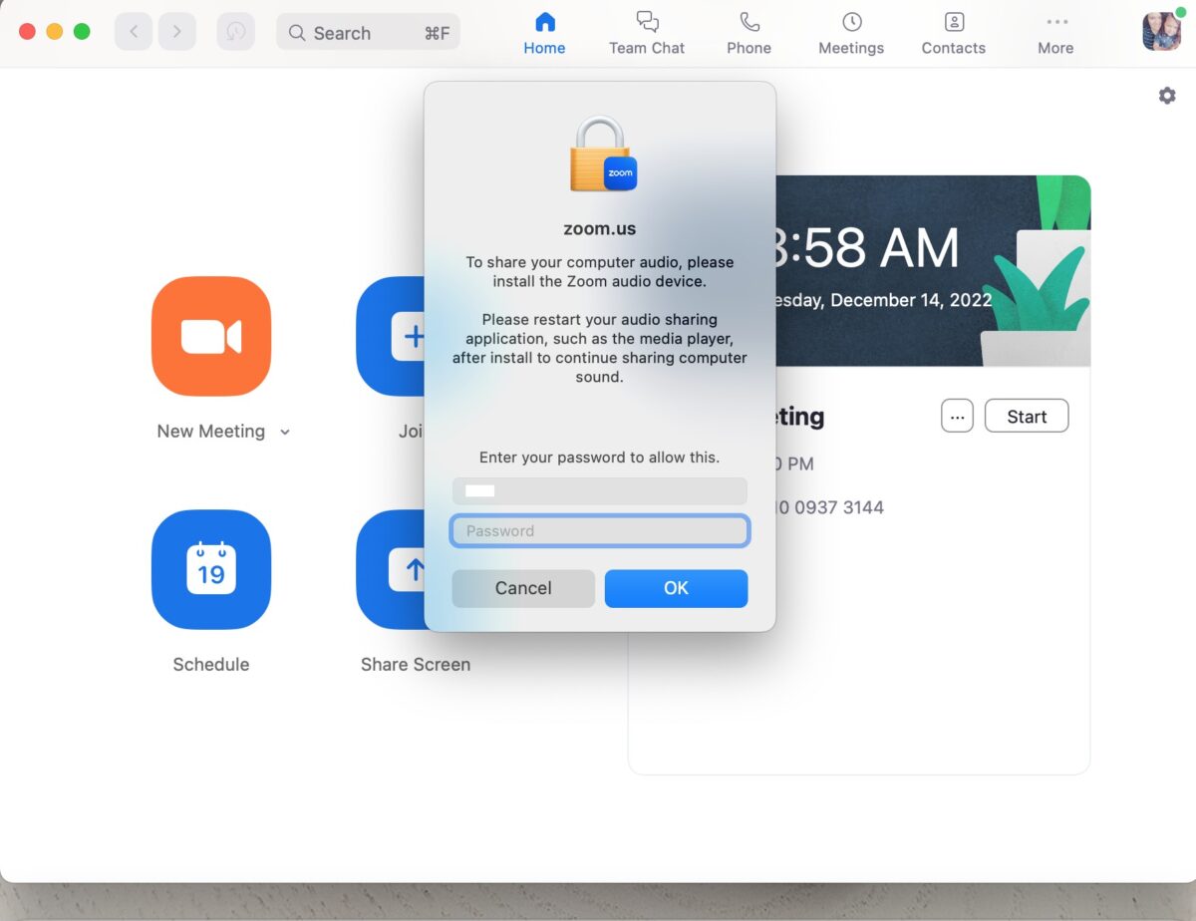Image resolution: width=1196 pixels, height=921 pixels.
Task: Start the upcoming meeting
Action: click(1027, 417)
